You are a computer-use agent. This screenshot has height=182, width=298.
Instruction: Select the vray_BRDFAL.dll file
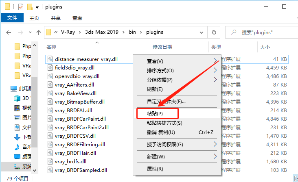73,110
